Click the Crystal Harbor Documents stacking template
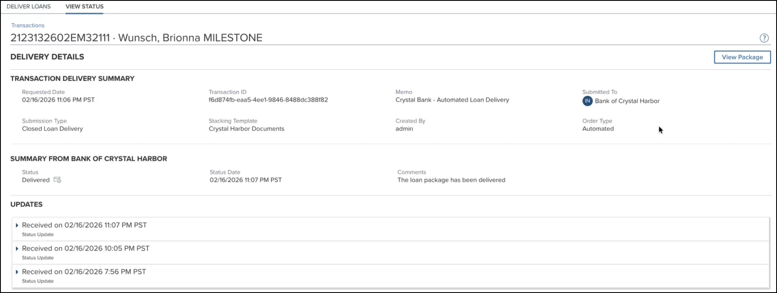Viewport: 777px width, 293px height. [x=246, y=129]
